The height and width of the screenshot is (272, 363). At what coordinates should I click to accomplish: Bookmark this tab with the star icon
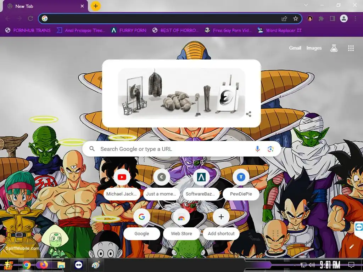[x=296, y=18]
